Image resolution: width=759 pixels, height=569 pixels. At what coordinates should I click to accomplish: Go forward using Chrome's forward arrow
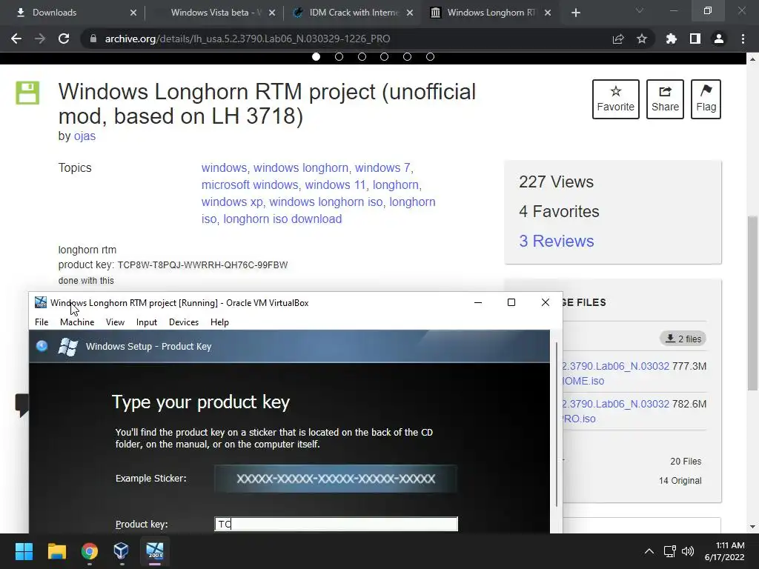click(x=40, y=39)
